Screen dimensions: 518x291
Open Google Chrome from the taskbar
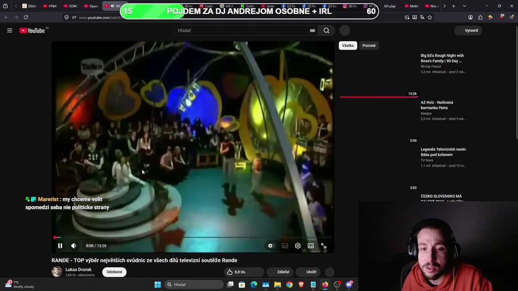(289, 285)
